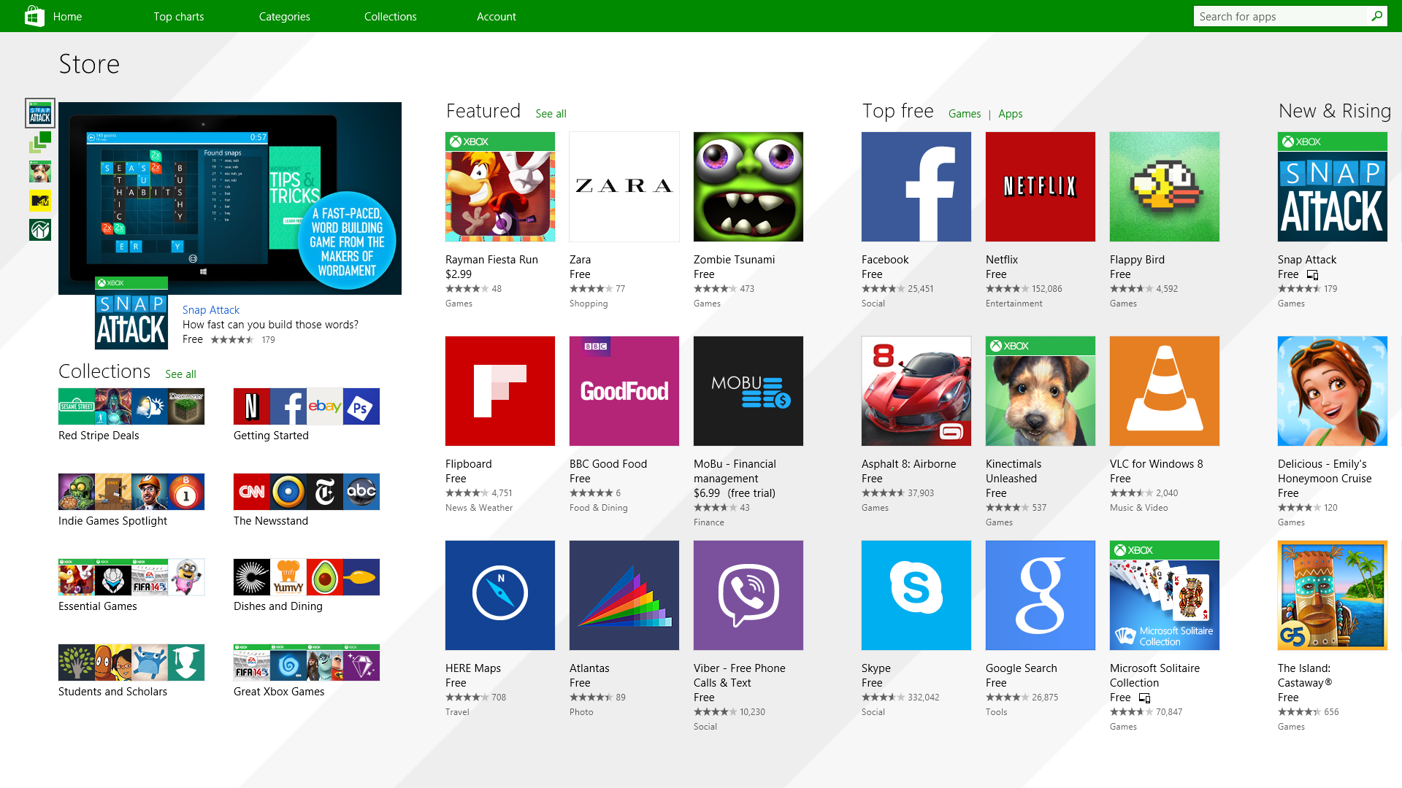Click the Home menu item

[67, 16]
